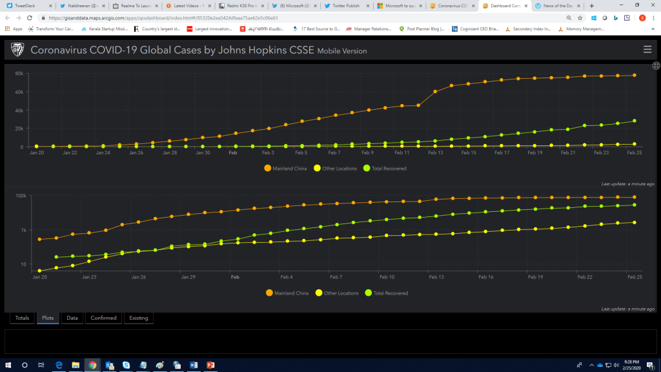
Task: Reload the page with the browser refresh icon
Action: coord(30,18)
